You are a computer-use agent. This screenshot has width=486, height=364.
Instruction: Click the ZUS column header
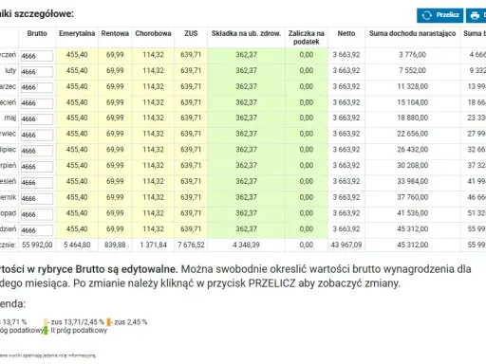click(191, 33)
